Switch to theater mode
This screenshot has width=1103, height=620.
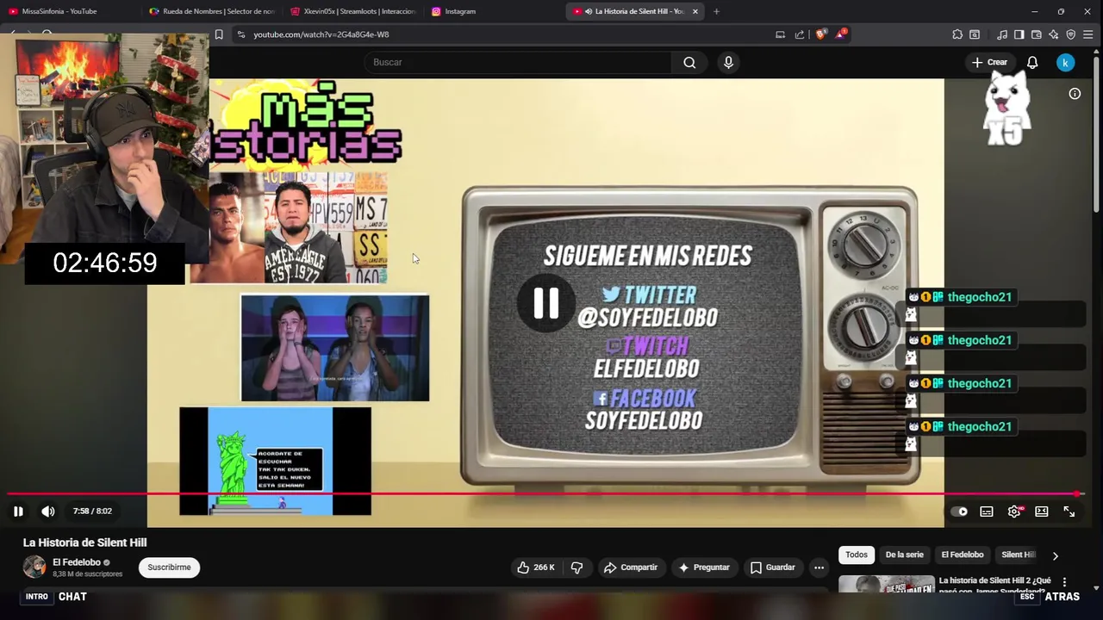pyautogui.click(x=1042, y=512)
